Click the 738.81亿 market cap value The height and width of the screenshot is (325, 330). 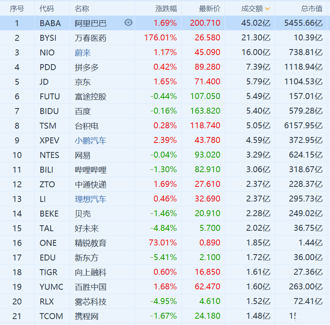306,52
